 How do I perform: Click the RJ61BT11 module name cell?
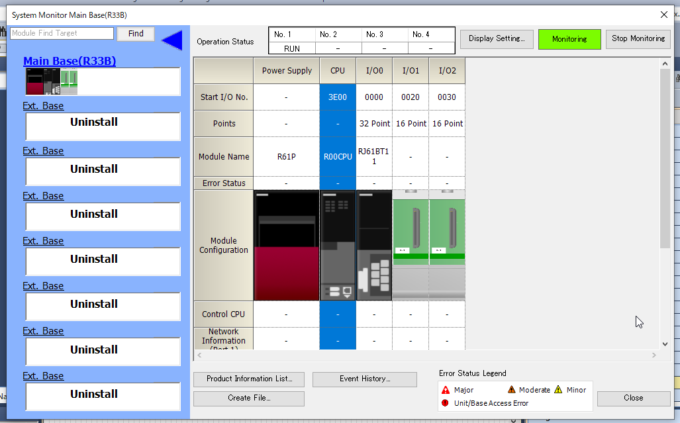374,156
